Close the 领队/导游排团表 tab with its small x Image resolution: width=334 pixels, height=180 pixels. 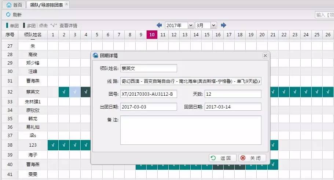point(66,4)
